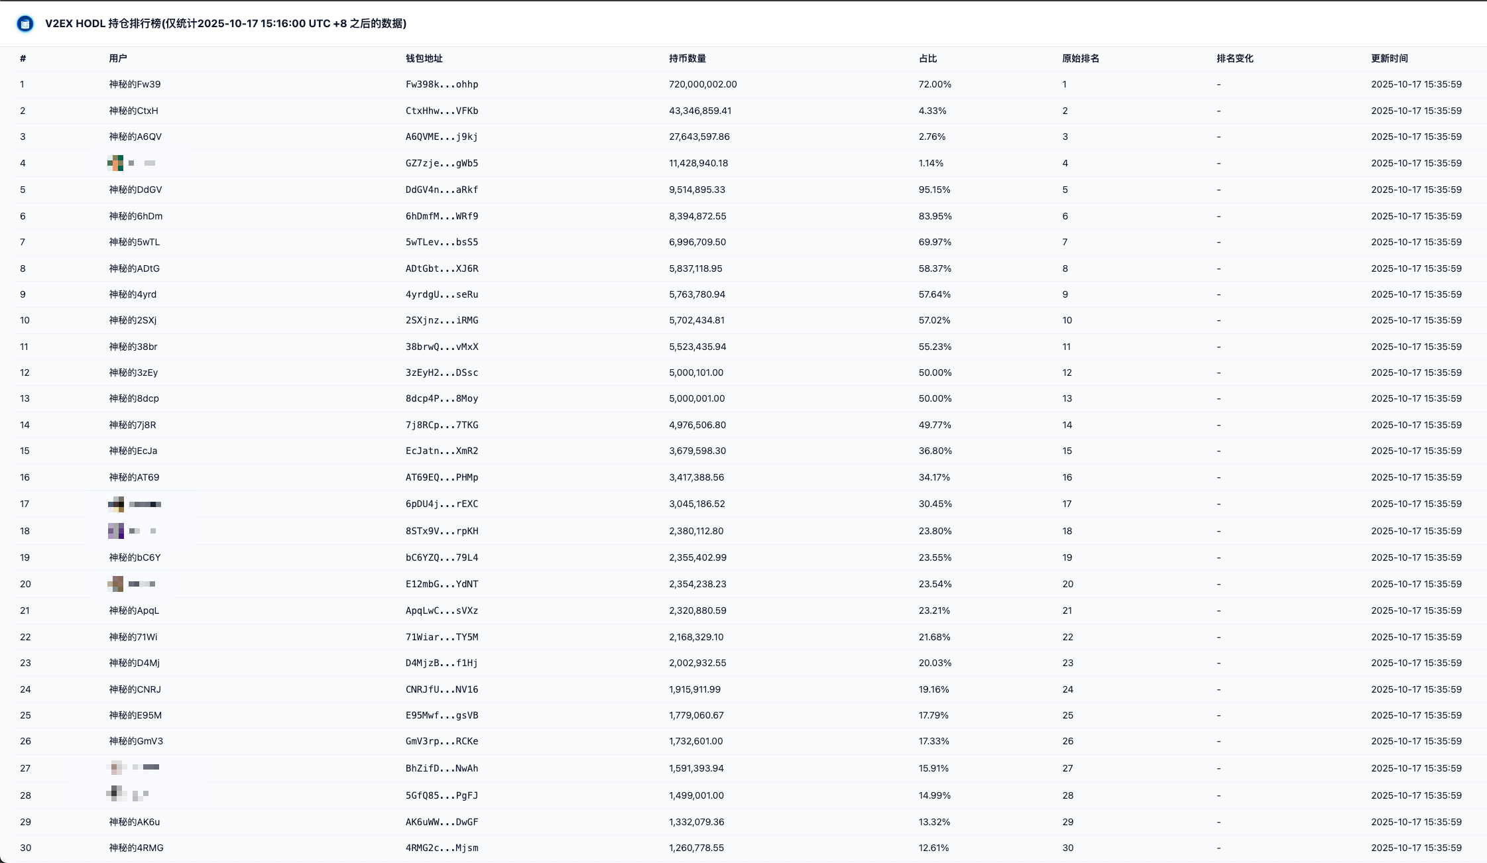Click the 持币数量 column header
1487x863 pixels.
(x=687, y=58)
